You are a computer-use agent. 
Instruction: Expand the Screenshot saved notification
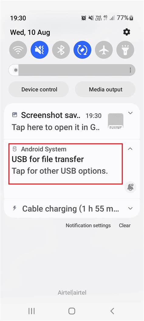pyautogui.click(x=130, y=113)
